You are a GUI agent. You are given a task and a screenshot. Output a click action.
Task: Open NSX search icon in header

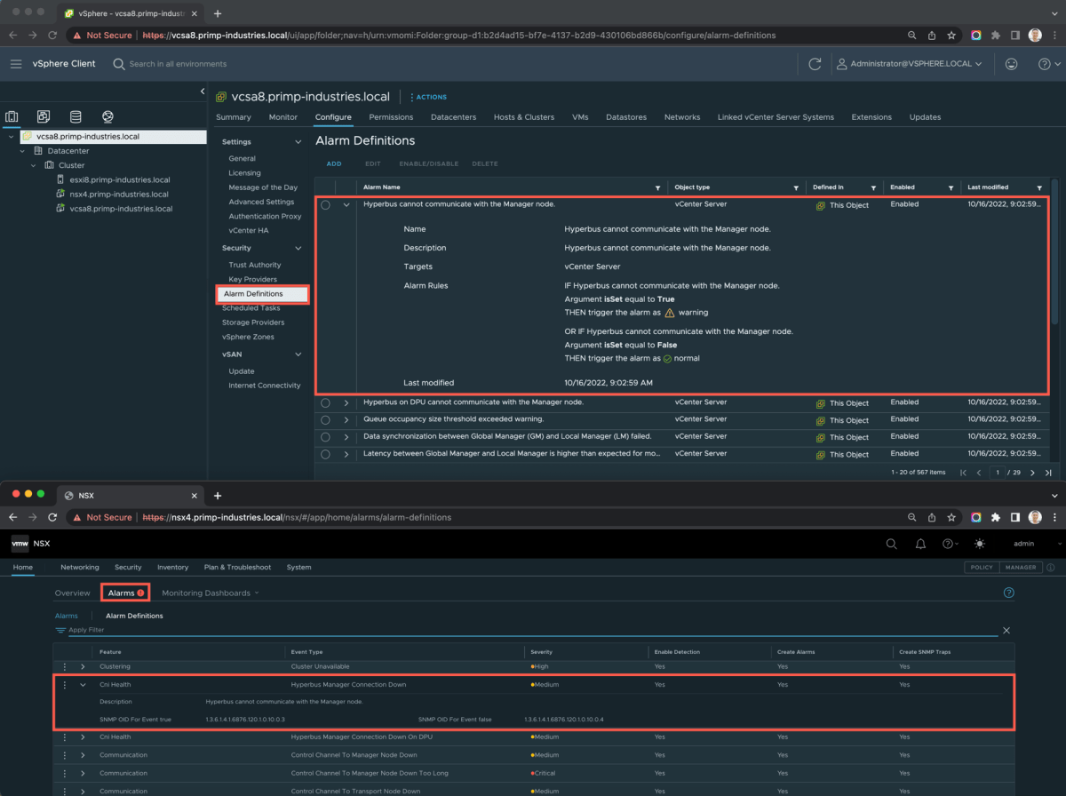(x=892, y=544)
